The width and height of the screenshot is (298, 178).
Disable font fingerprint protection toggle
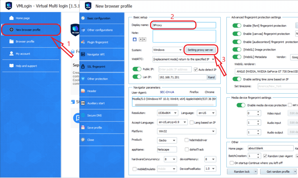click(x=237, y=26)
